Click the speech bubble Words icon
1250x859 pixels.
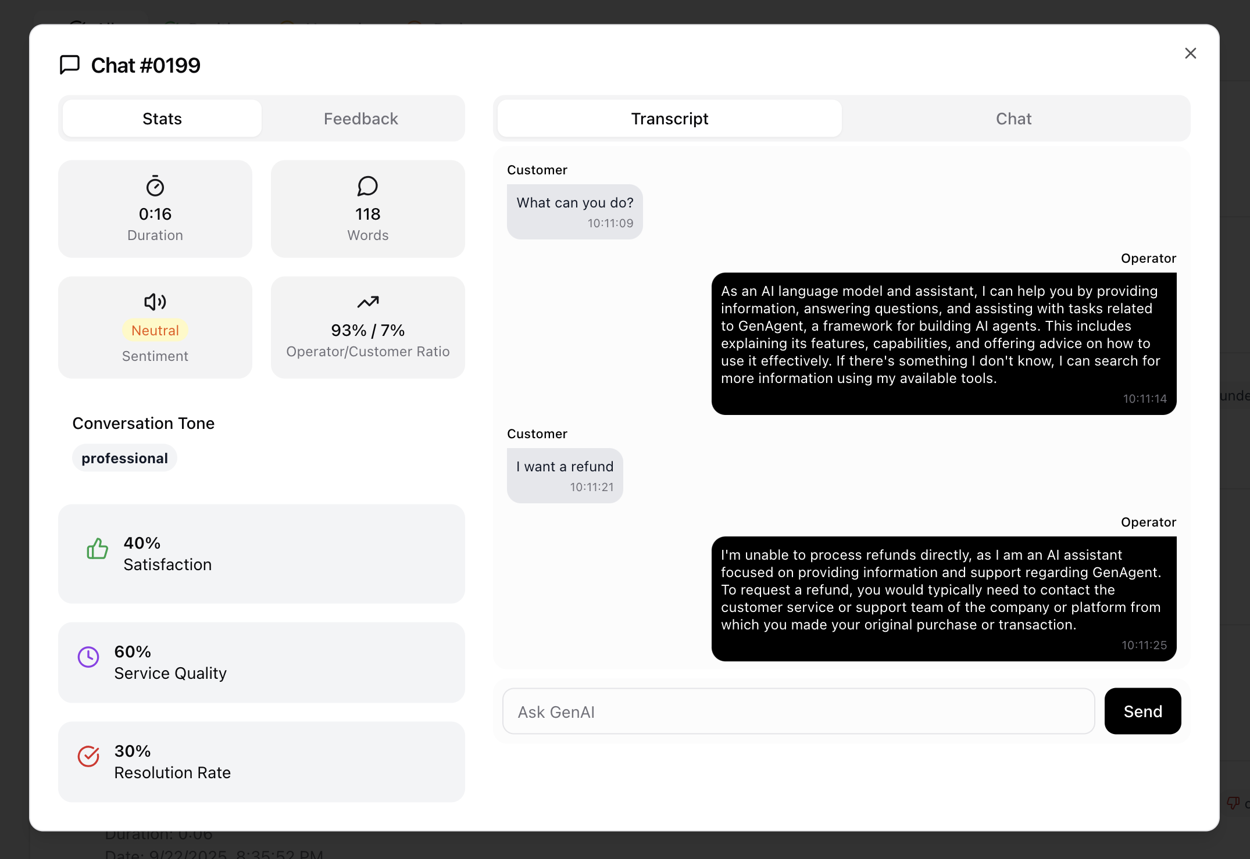367,186
